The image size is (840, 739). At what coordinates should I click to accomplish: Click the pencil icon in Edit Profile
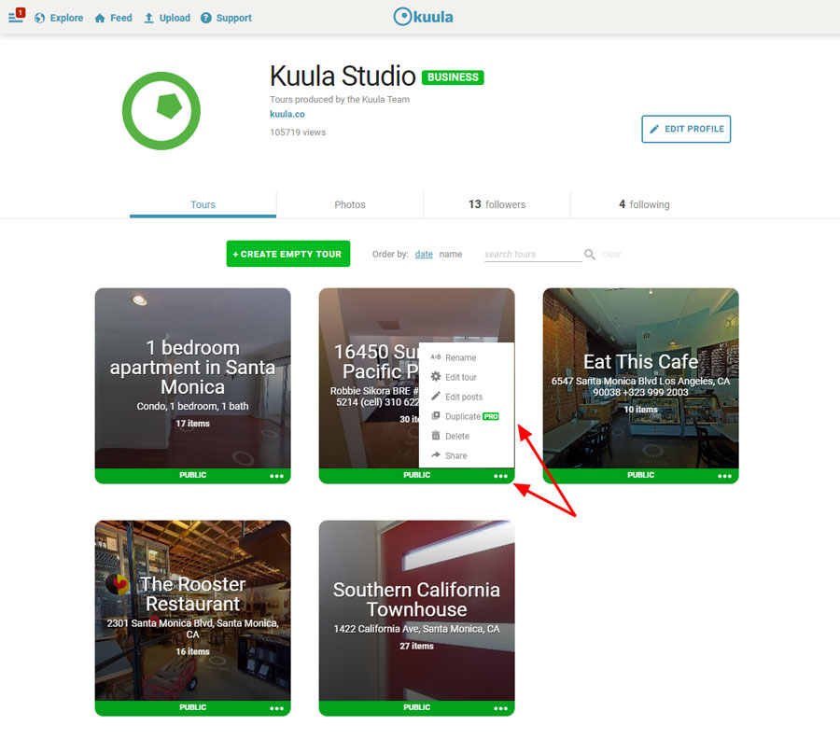pyautogui.click(x=654, y=129)
